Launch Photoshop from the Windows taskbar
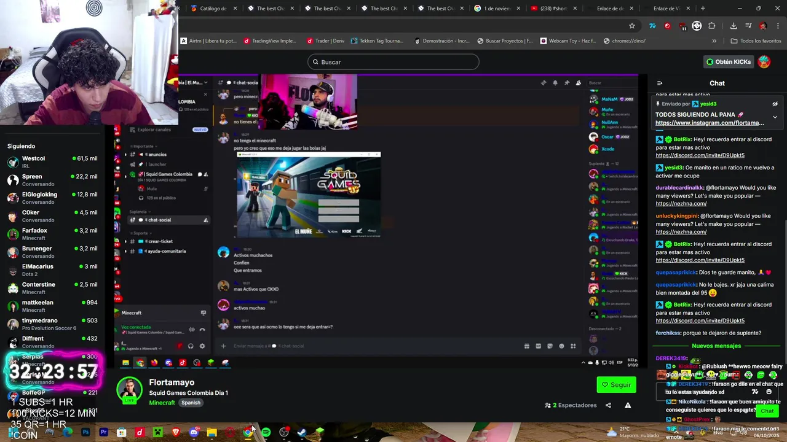The image size is (787, 442). tap(85, 433)
